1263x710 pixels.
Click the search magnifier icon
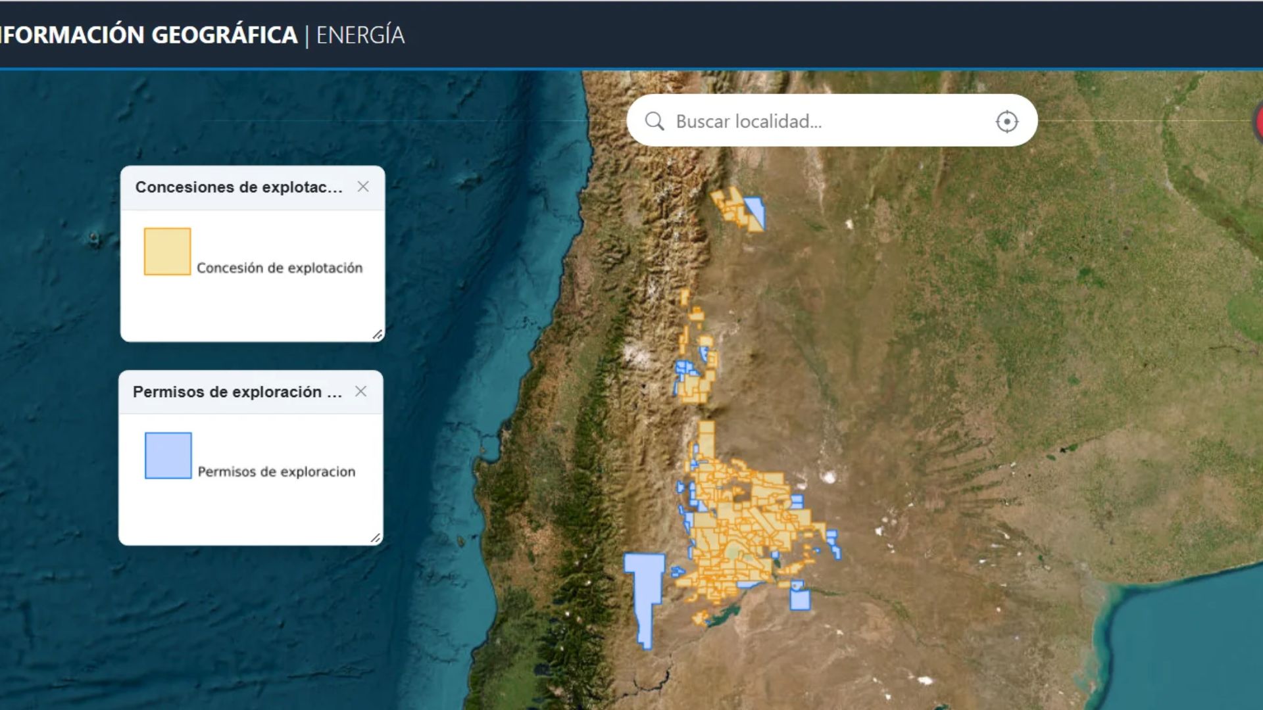pos(654,121)
